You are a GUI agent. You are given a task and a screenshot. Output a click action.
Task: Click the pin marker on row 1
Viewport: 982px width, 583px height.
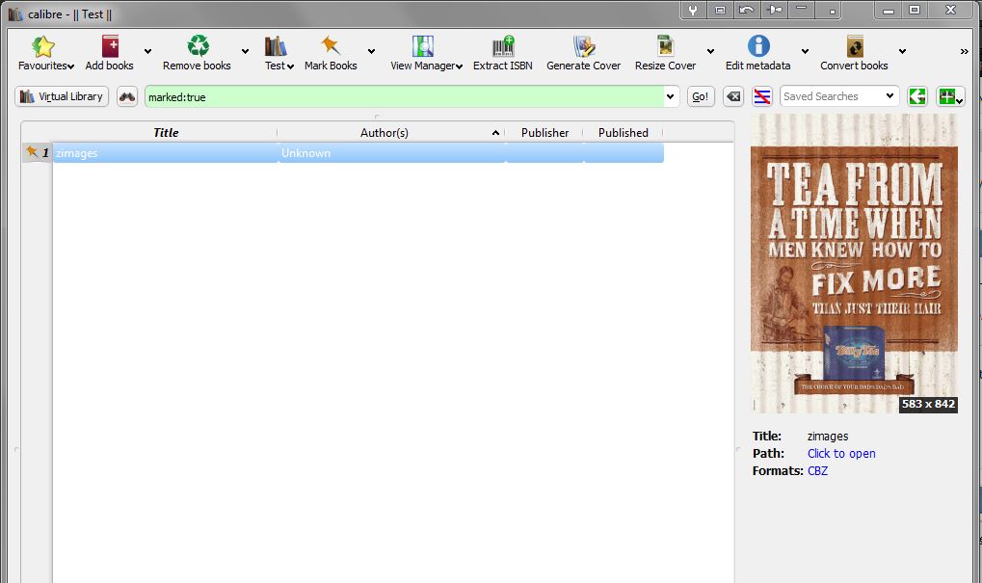point(31,151)
